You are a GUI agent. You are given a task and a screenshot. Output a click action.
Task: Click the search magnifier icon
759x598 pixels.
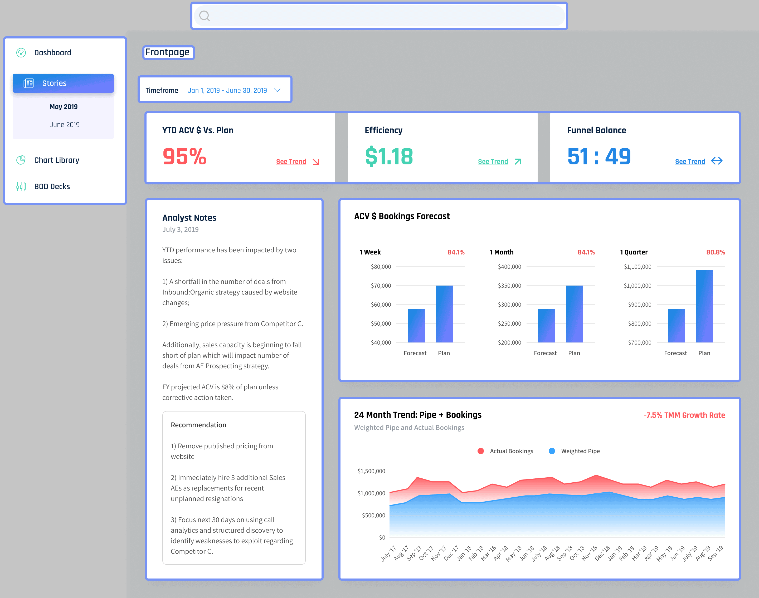(x=205, y=15)
